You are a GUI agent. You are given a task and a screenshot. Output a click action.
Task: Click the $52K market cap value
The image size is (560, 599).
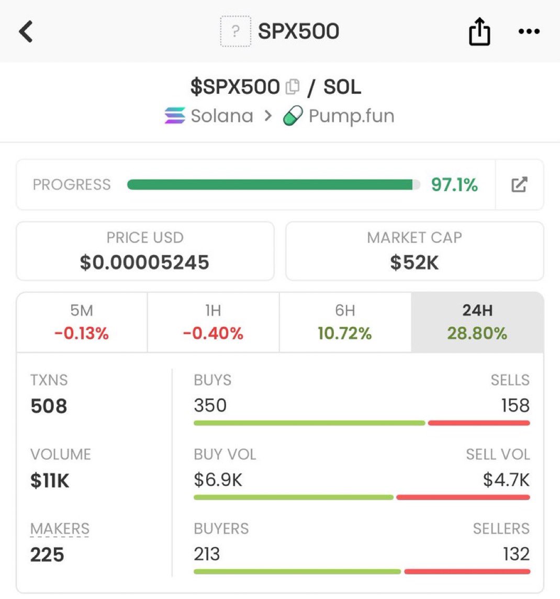point(415,262)
